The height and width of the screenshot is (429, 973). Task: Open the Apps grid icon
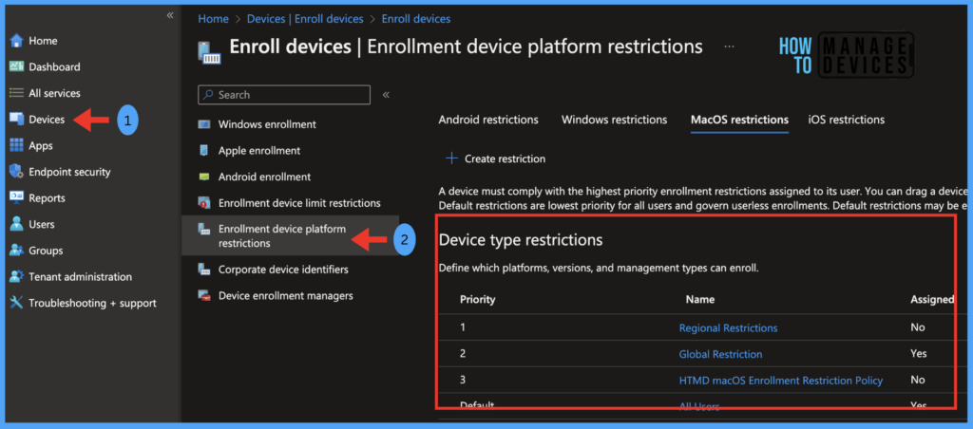(16, 145)
